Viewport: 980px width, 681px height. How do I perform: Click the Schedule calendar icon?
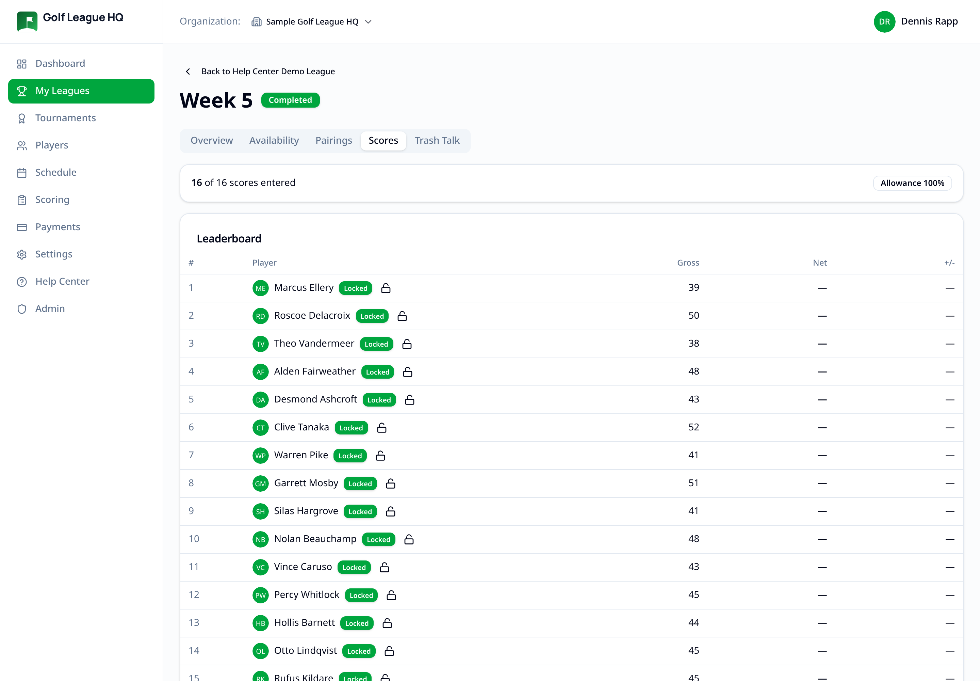(22, 173)
